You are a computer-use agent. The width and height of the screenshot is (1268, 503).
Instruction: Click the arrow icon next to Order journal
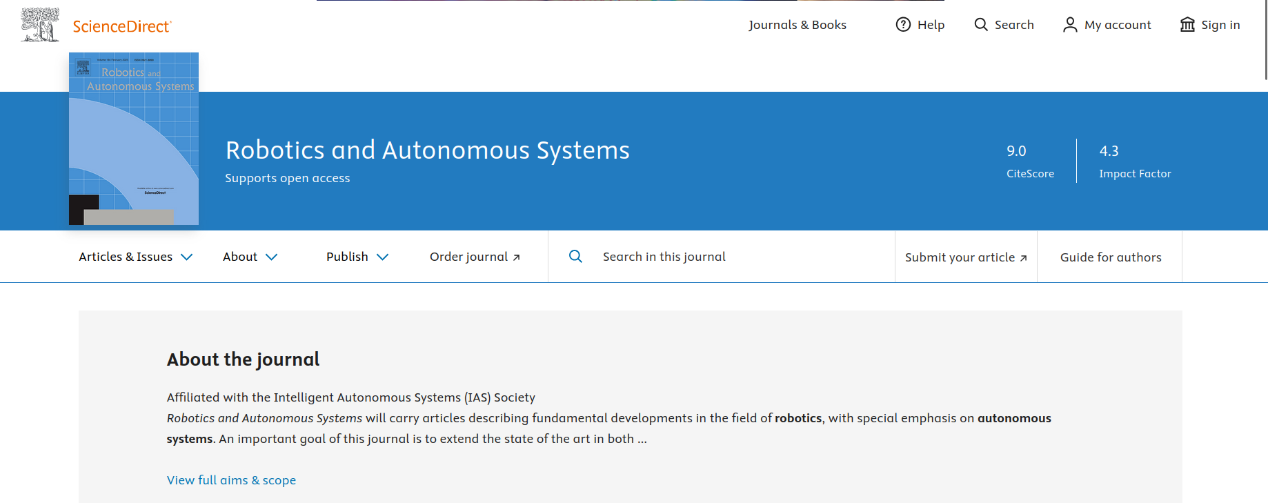click(x=517, y=257)
